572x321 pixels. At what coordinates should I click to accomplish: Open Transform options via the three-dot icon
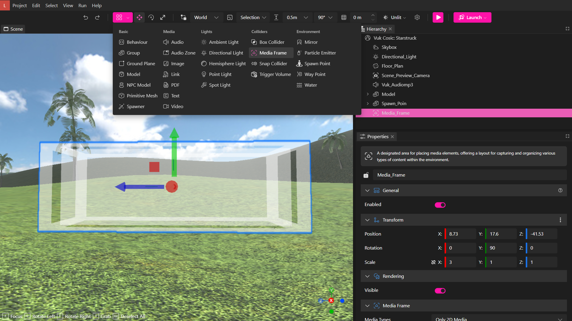[560, 220]
